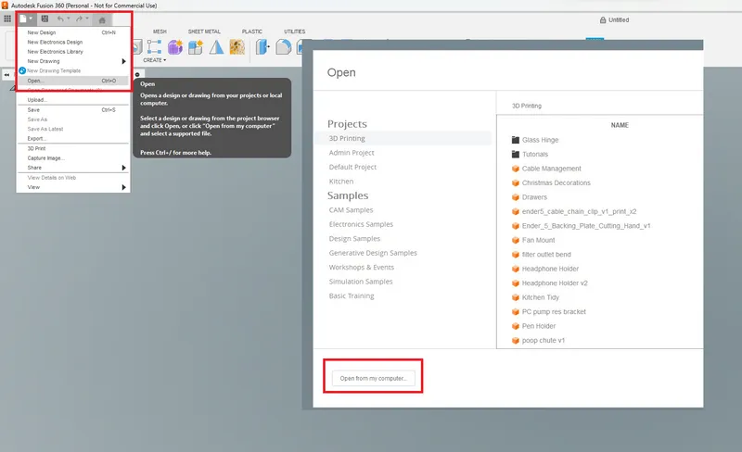The image size is (742, 452).
Task: Select the Kitchen project
Action: coord(341,182)
